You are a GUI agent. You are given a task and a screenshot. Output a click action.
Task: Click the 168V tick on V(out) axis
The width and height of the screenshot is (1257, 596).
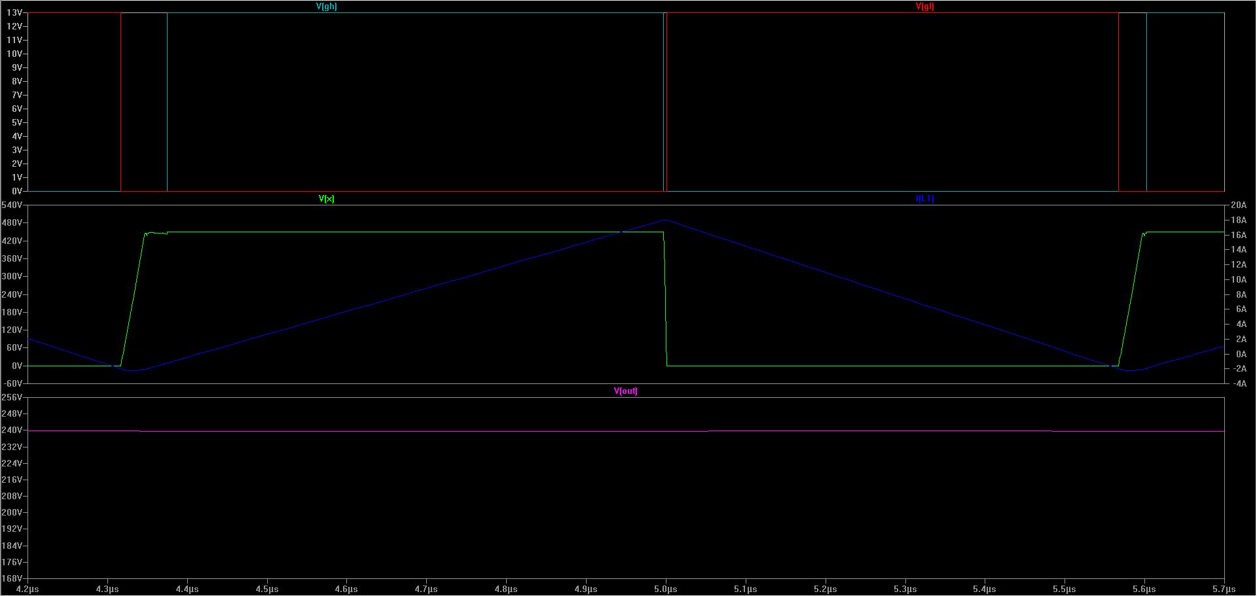[x=12, y=578]
